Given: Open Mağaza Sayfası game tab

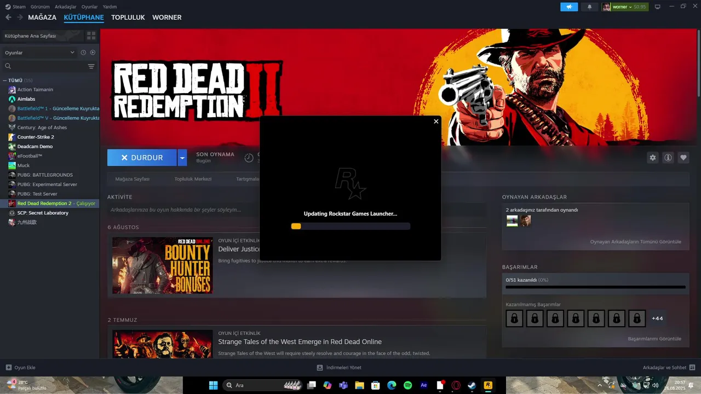Looking at the screenshot, I should [133, 179].
